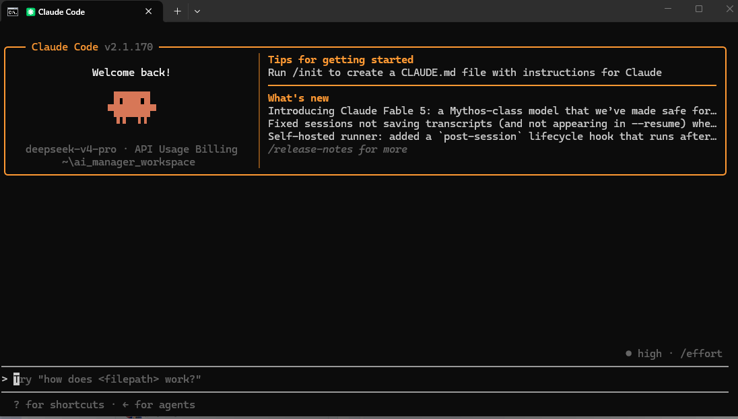Image resolution: width=738 pixels, height=419 pixels.
Task: Click the high effort indicator dot
Action: coord(628,353)
